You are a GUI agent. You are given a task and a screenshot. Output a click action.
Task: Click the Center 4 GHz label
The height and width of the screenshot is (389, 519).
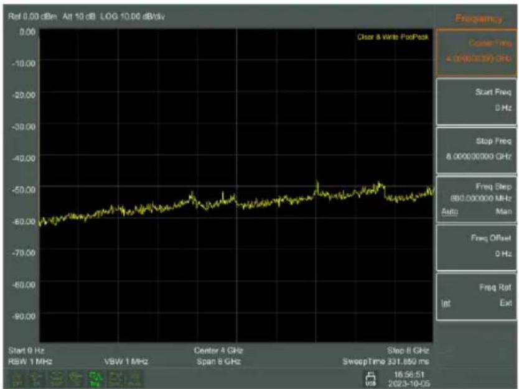coord(218,350)
